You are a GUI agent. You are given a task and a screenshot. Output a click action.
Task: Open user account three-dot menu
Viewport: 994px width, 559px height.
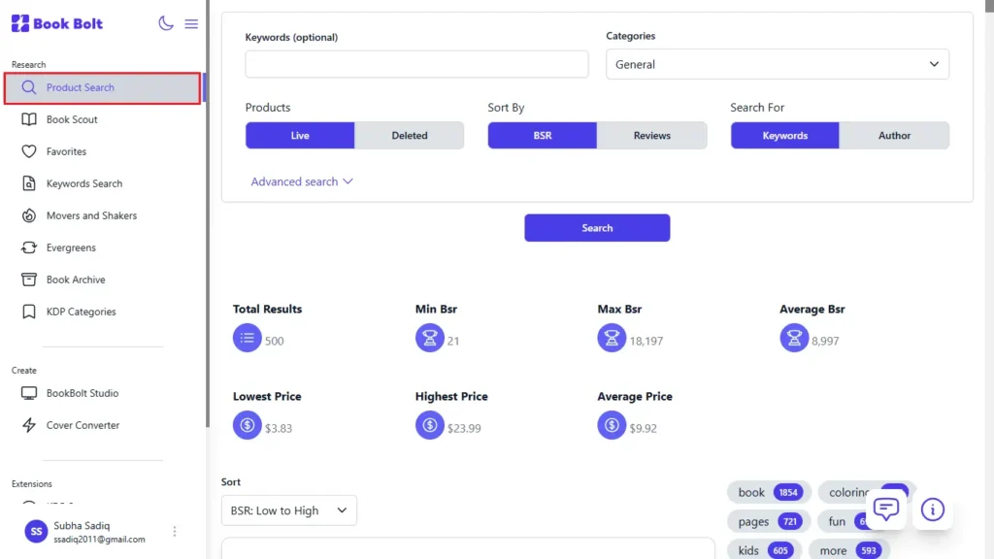175,531
